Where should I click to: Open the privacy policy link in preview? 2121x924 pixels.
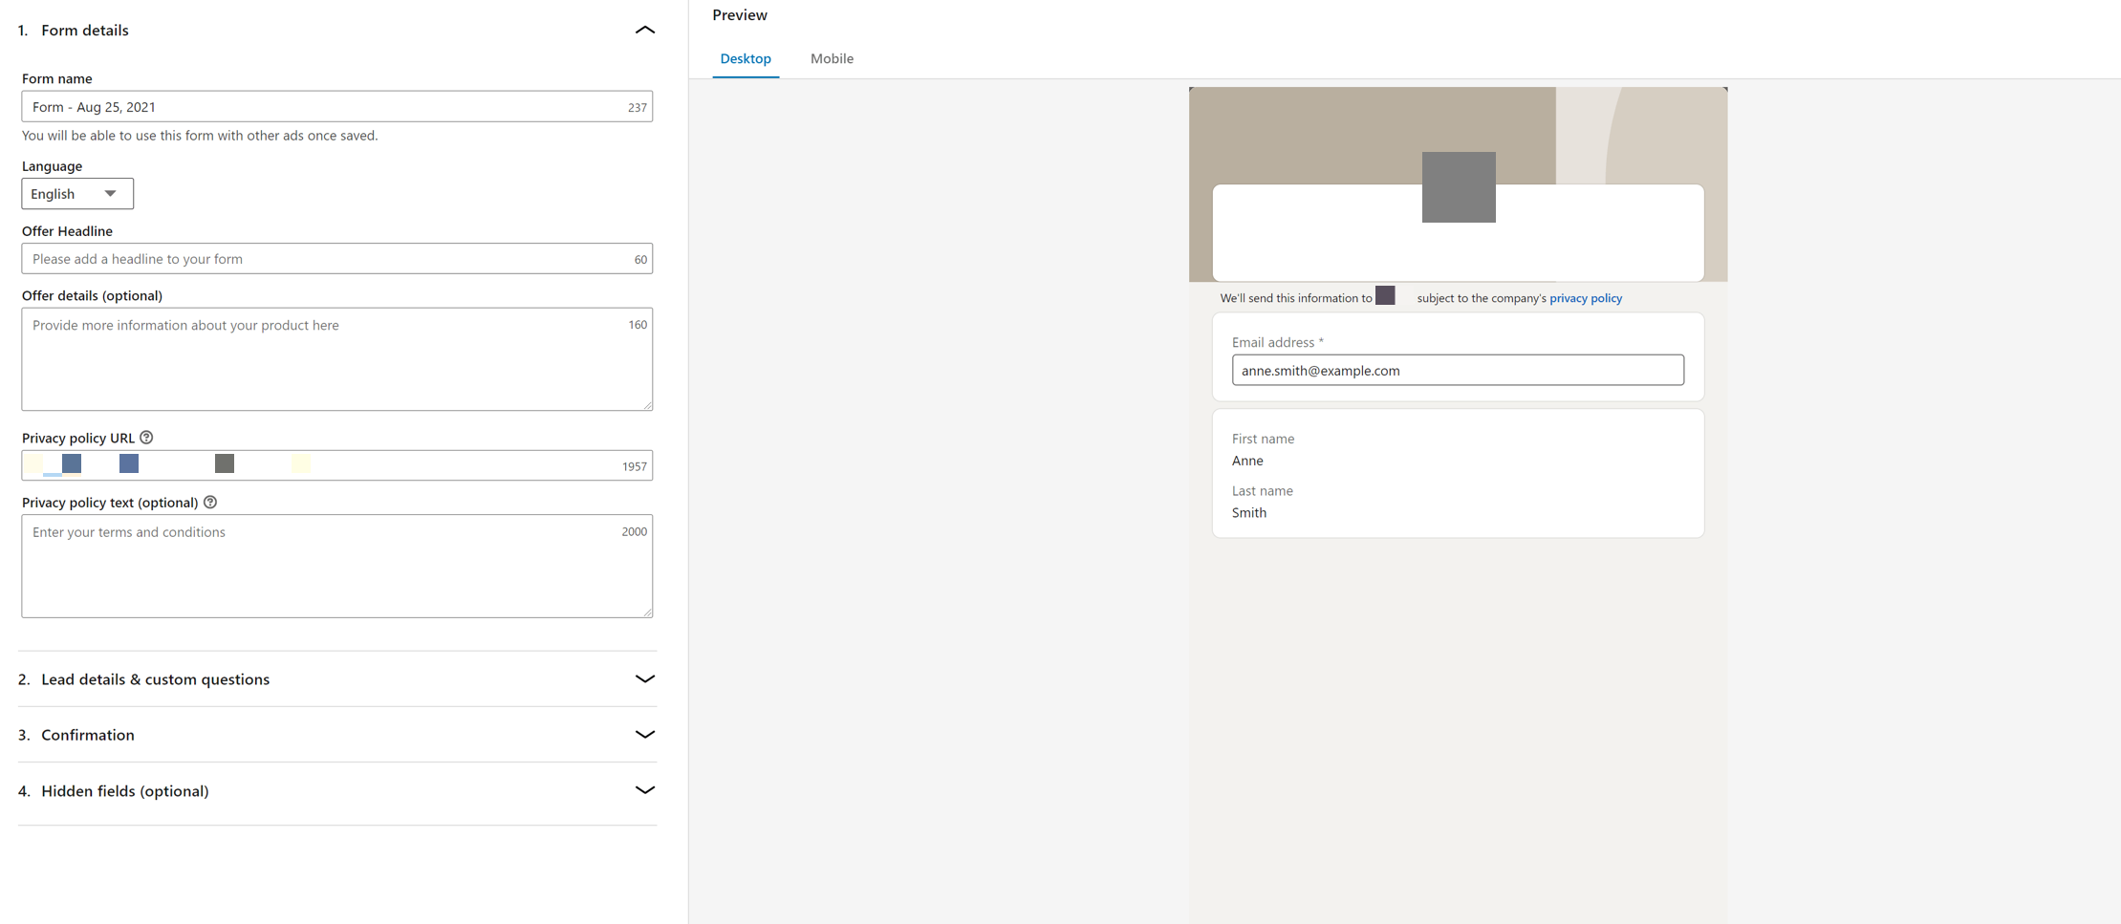coord(1585,297)
